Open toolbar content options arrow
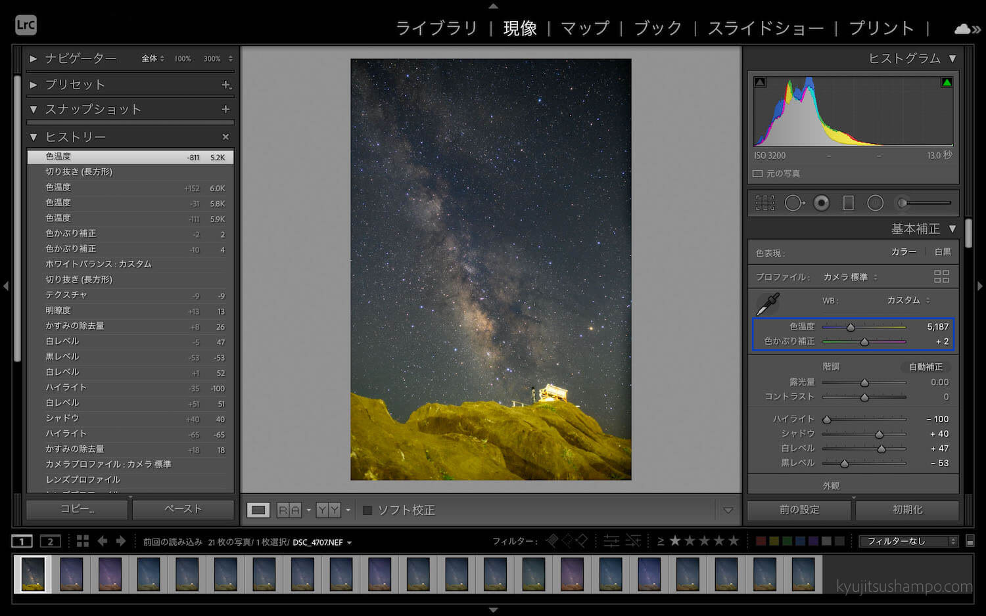Viewport: 986px width, 616px height. click(x=728, y=510)
